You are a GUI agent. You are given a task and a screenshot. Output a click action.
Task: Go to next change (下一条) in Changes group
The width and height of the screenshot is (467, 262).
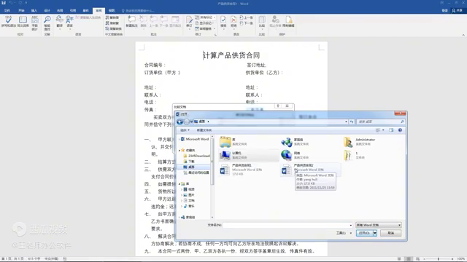tap(247, 23)
